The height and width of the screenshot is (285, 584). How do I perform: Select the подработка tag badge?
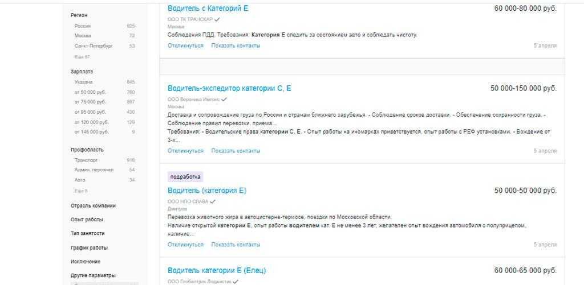point(185,177)
